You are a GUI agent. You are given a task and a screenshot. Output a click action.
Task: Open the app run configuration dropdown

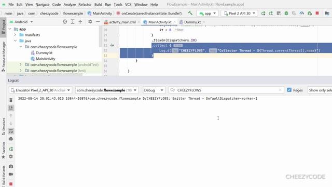208,14
